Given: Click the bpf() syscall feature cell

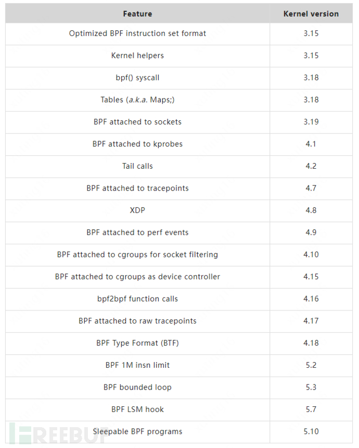Looking at the screenshot, I should pos(137,78).
